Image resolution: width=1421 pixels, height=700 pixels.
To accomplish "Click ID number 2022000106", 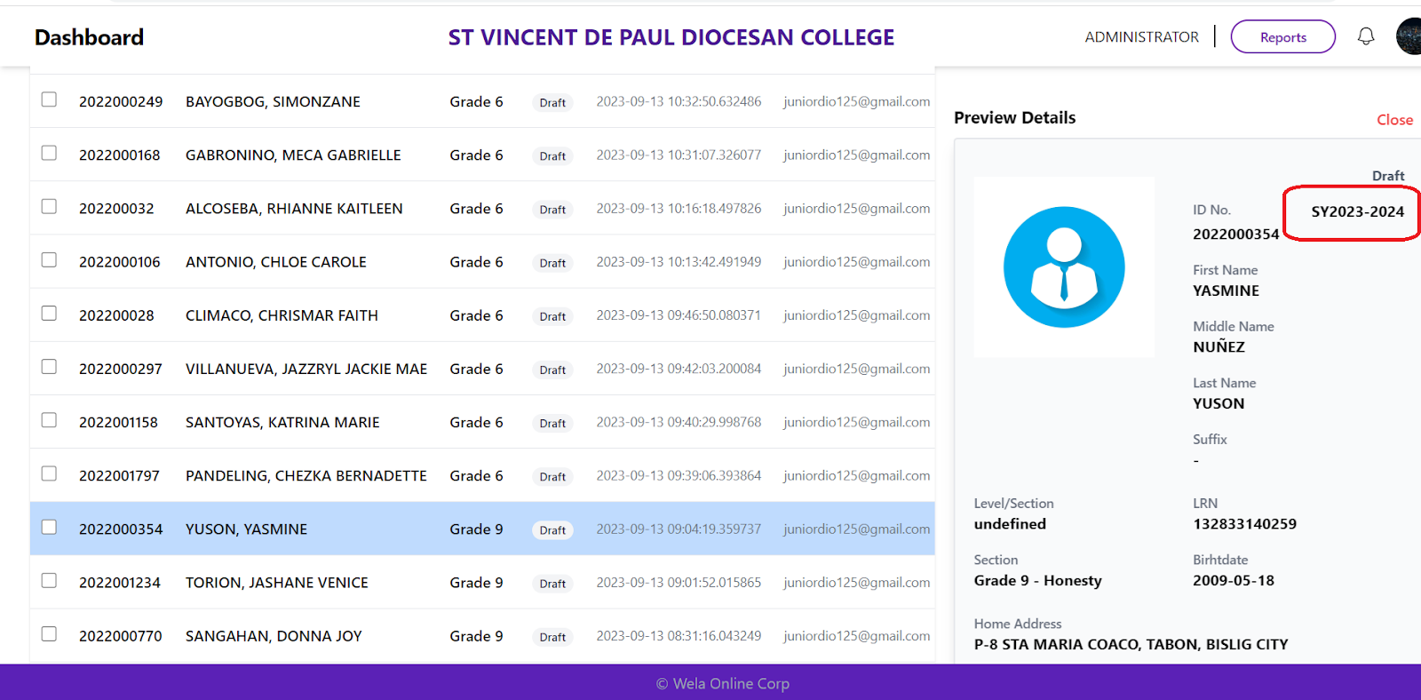I will 120,262.
